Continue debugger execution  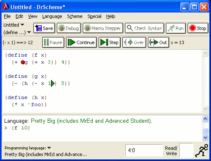[81, 42]
